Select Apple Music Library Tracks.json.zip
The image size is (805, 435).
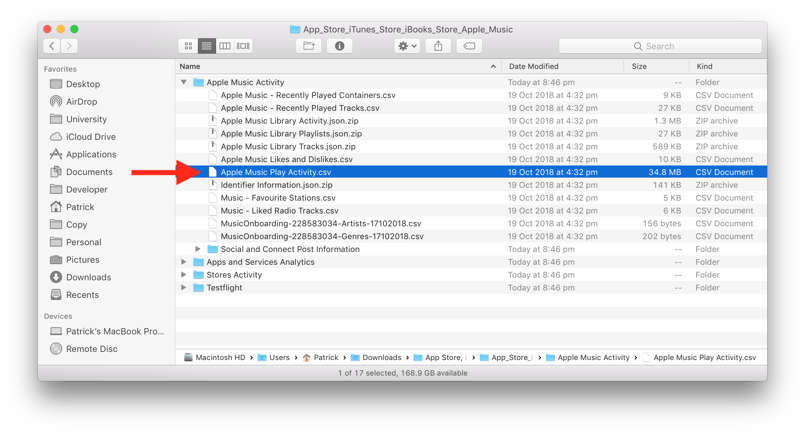point(288,146)
